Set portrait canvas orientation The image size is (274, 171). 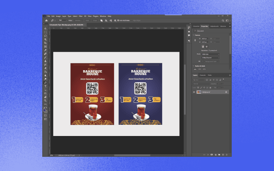(203, 47)
